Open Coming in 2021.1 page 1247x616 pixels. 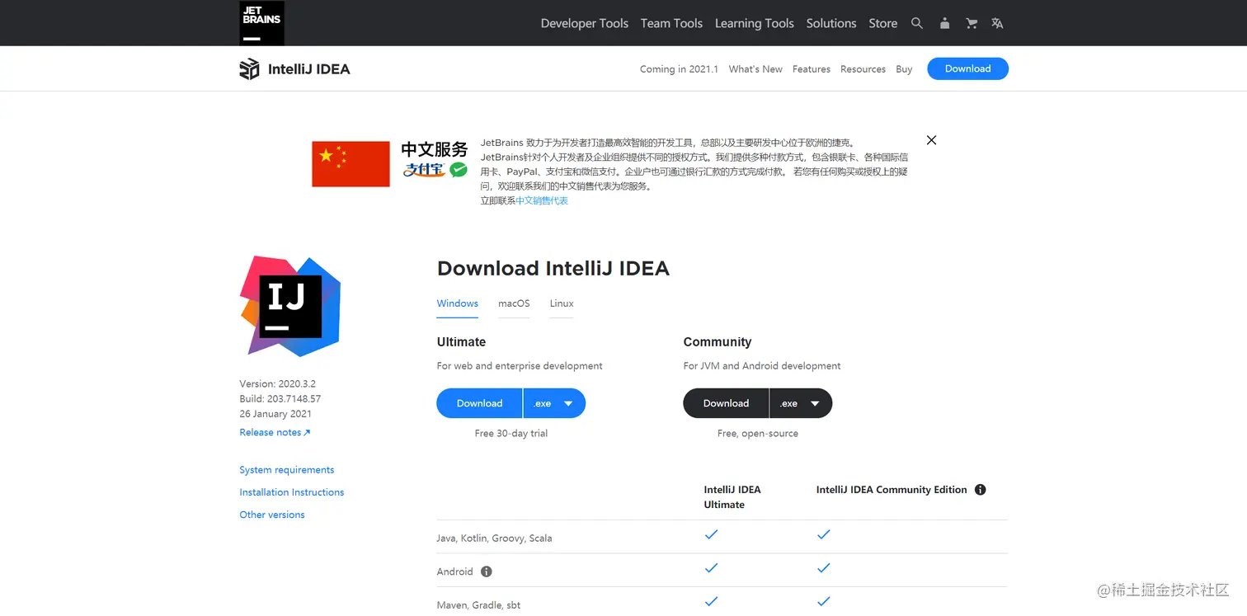coord(679,69)
